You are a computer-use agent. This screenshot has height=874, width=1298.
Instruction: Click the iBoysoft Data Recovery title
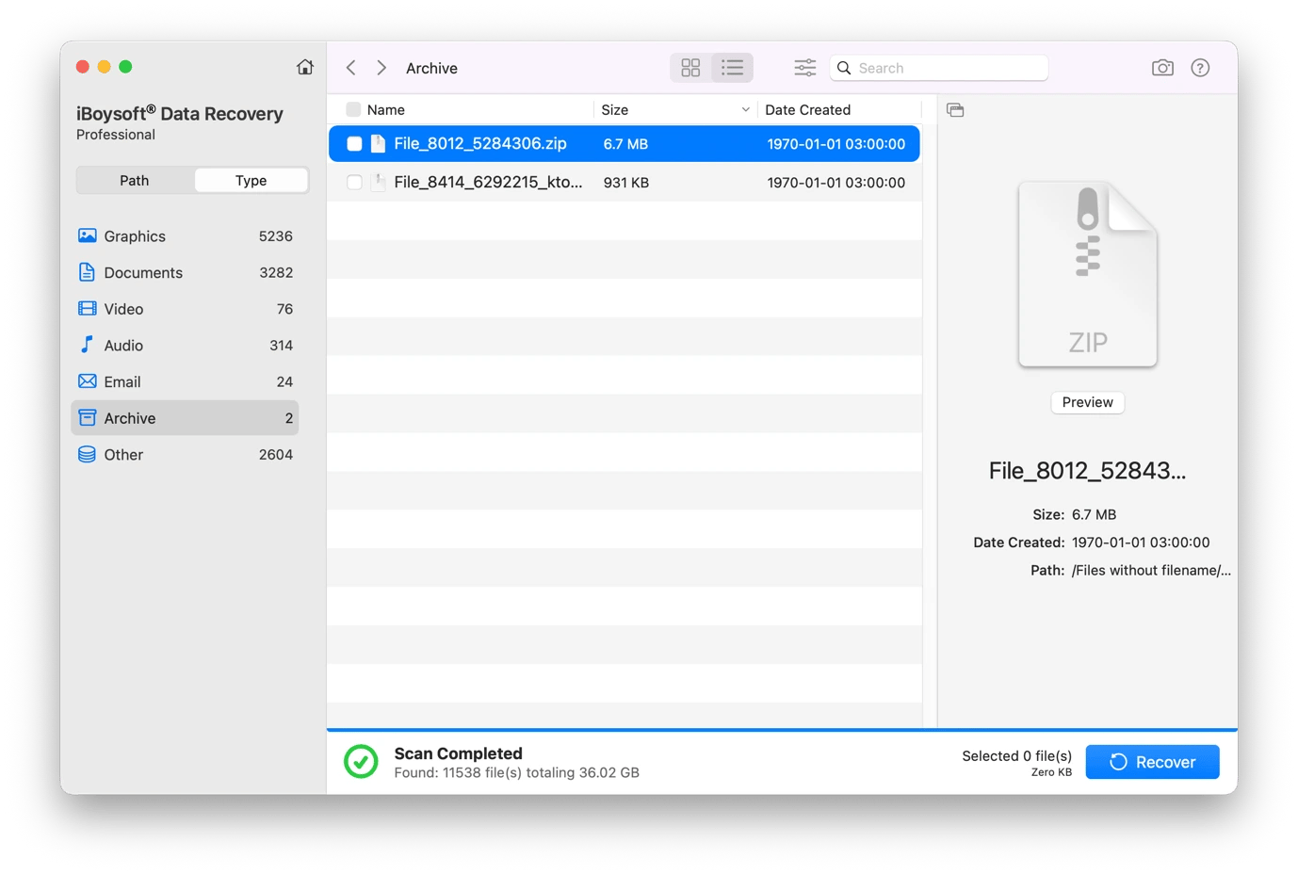pyautogui.click(x=180, y=114)
